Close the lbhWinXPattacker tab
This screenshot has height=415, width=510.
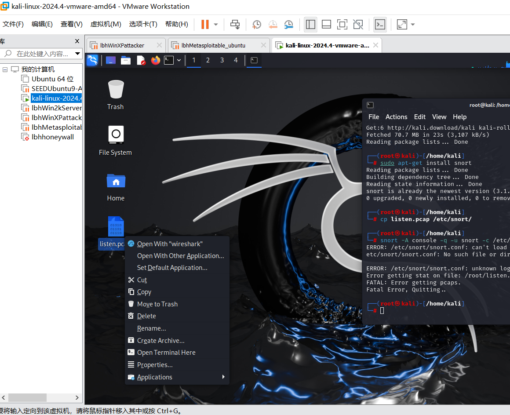pyautogui.click(x=159, y=45)
